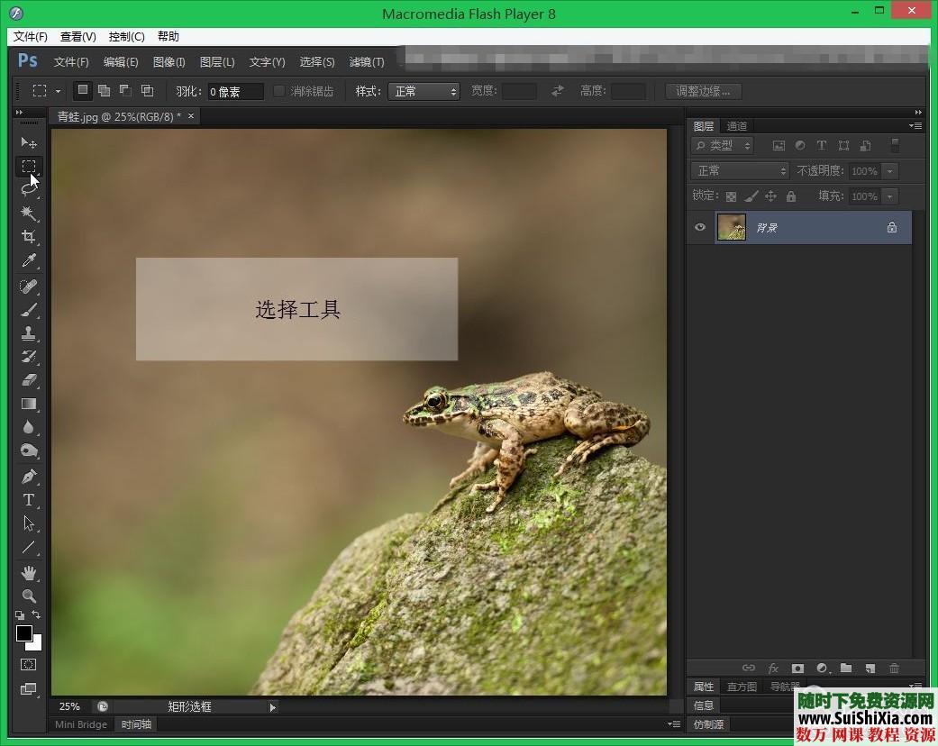938x746 pixels.
Task: Open the 滤镜 menu
Action: pyautogui.click(x=367, y=61)
